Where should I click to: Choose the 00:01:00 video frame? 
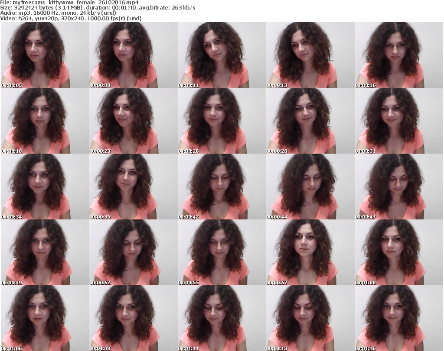[x=399, y=252]
